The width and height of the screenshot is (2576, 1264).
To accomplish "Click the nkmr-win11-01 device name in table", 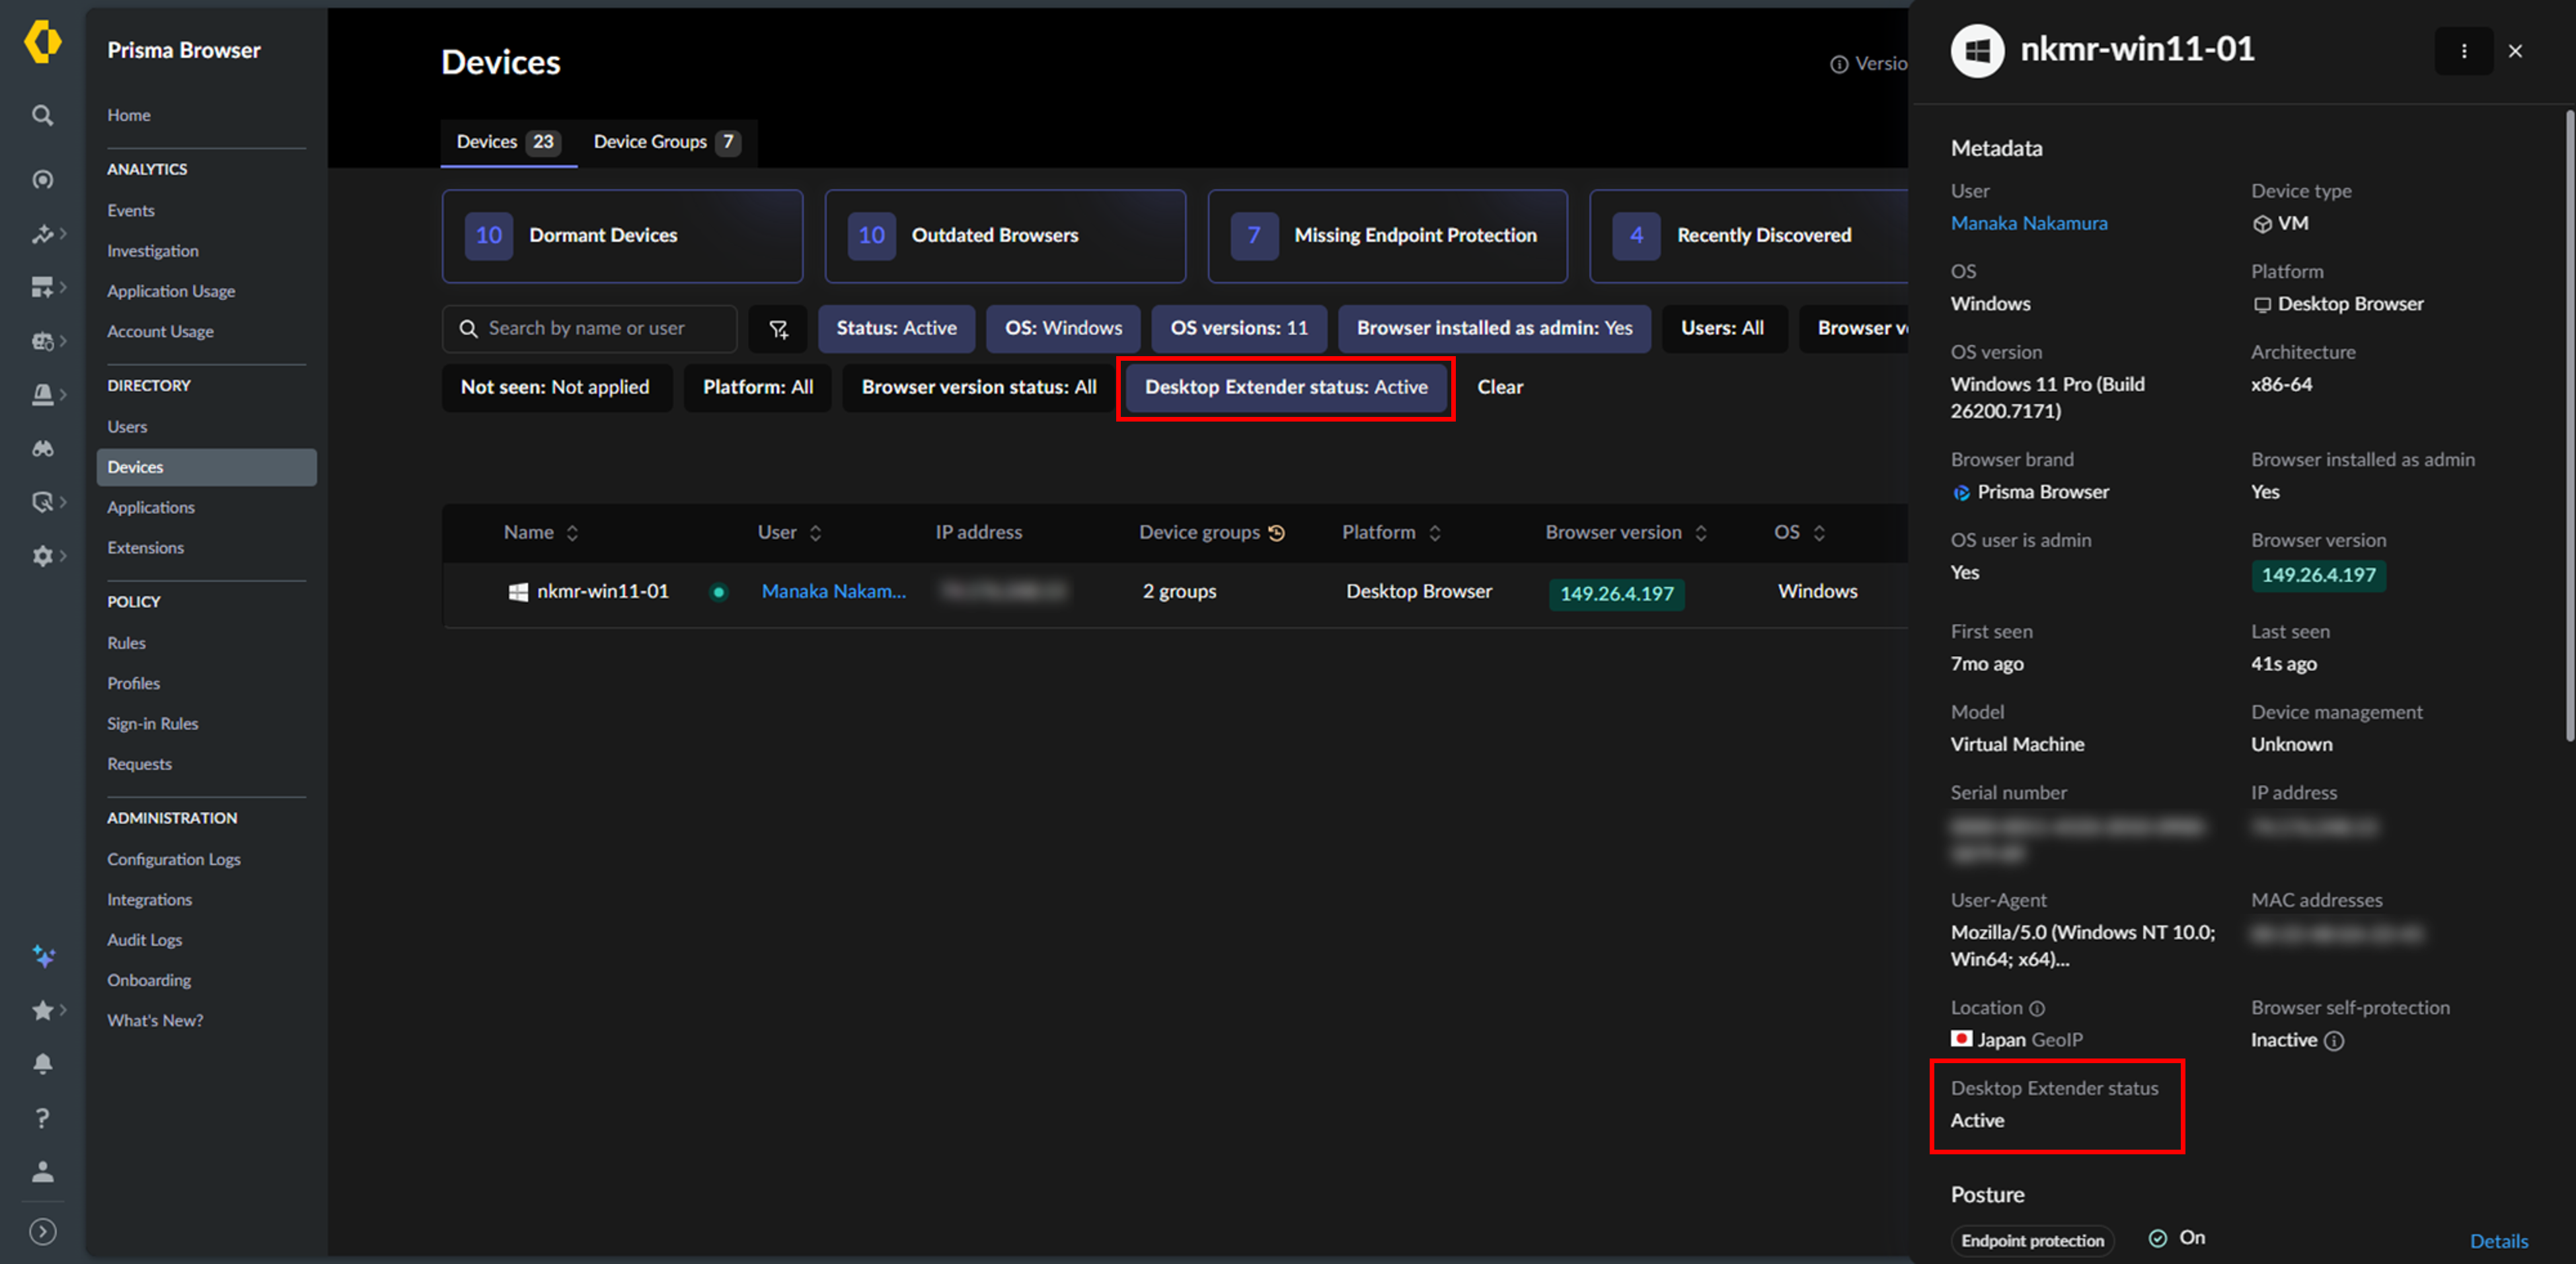I will tap(603, 592).
